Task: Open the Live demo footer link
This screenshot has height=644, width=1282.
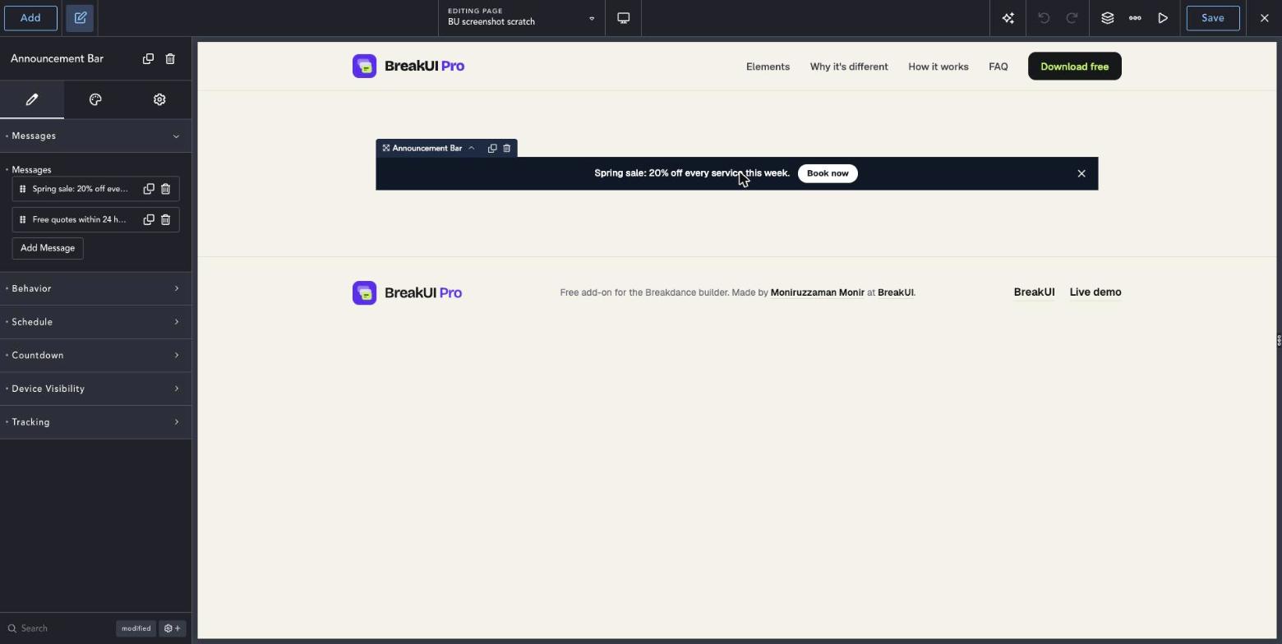Action: click(1095, 292)
